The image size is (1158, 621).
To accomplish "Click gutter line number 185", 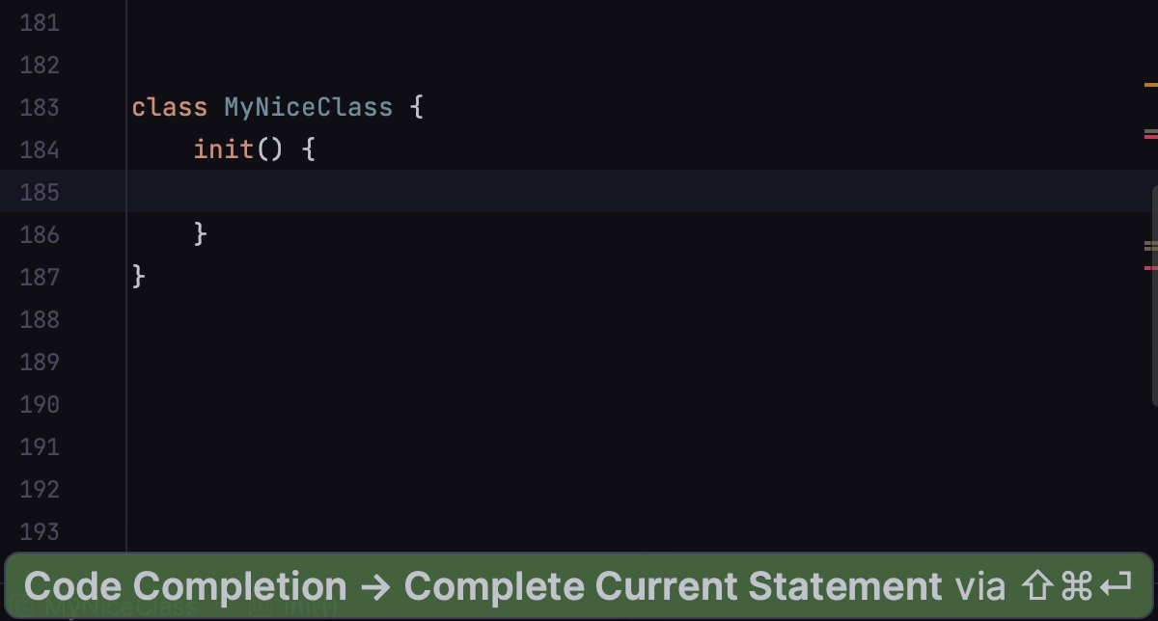I will pyautogui.click(x=40, y=192).
